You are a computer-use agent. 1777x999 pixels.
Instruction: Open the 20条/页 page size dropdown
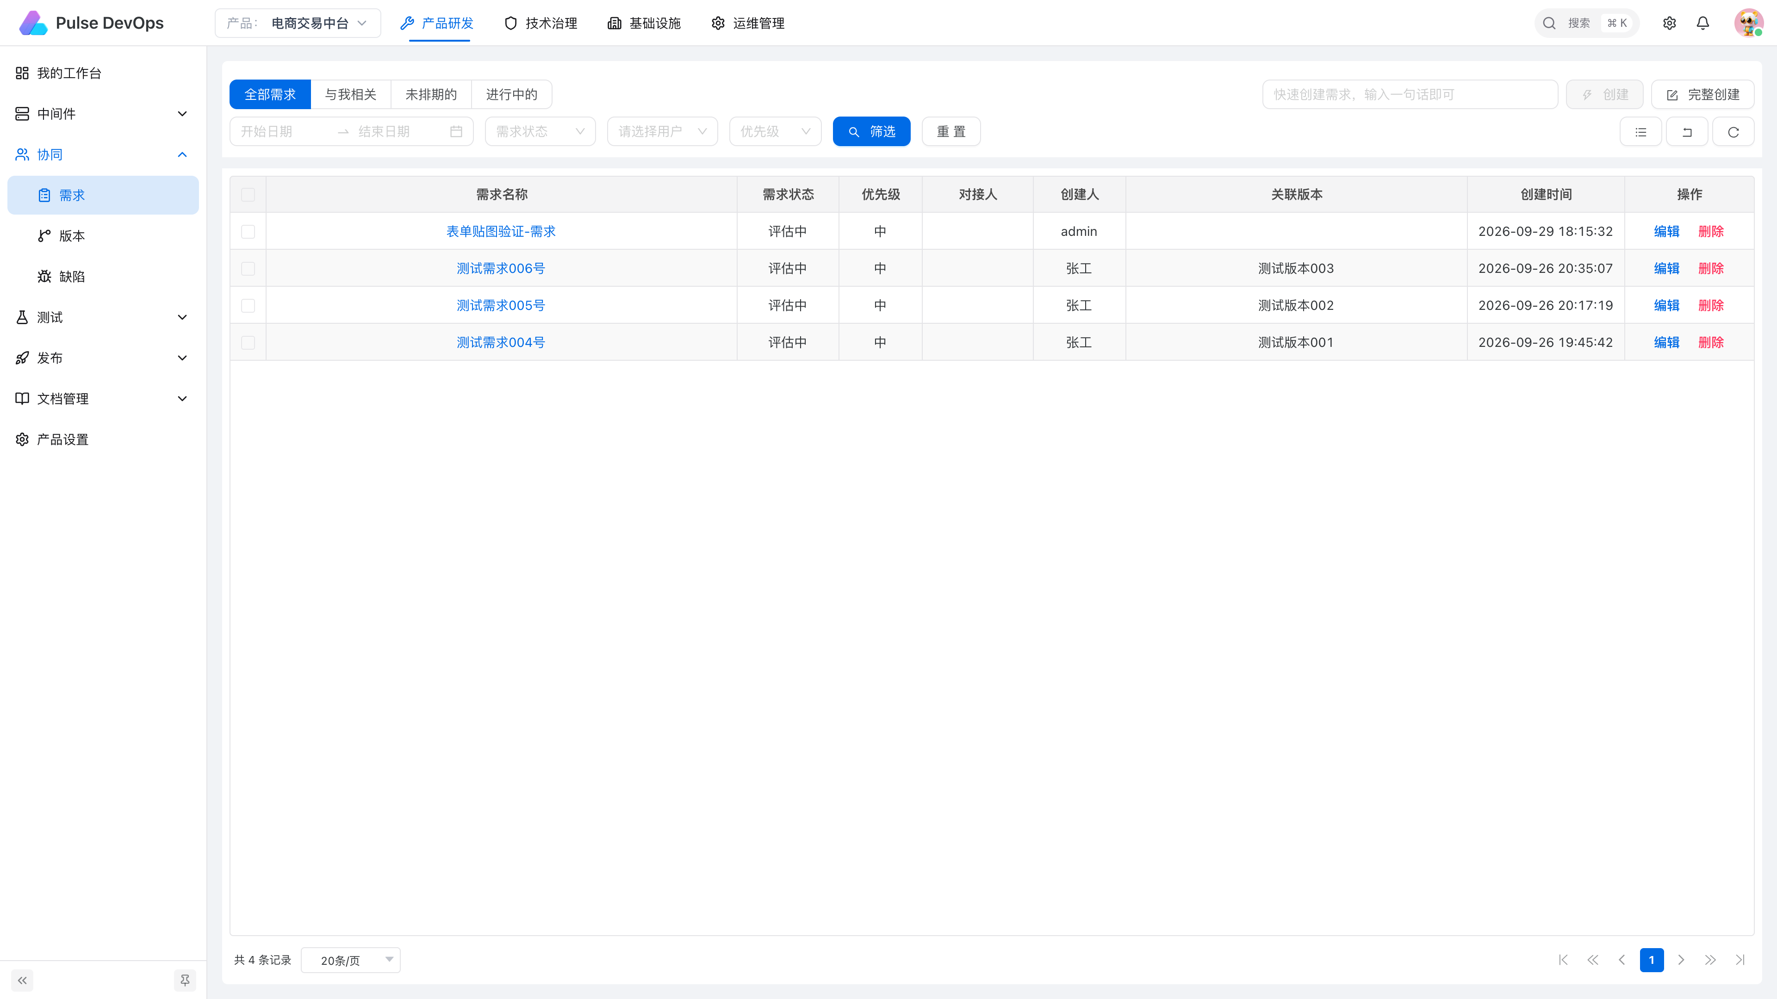point(350,960)
